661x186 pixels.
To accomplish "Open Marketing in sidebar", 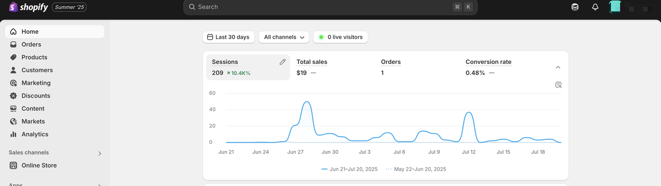I will click(55, 83).
